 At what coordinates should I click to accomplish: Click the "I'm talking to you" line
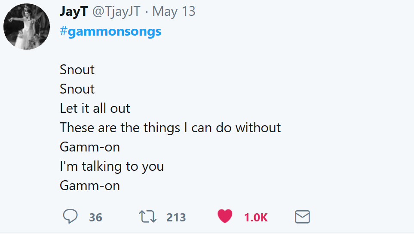[x=112, y=166]
